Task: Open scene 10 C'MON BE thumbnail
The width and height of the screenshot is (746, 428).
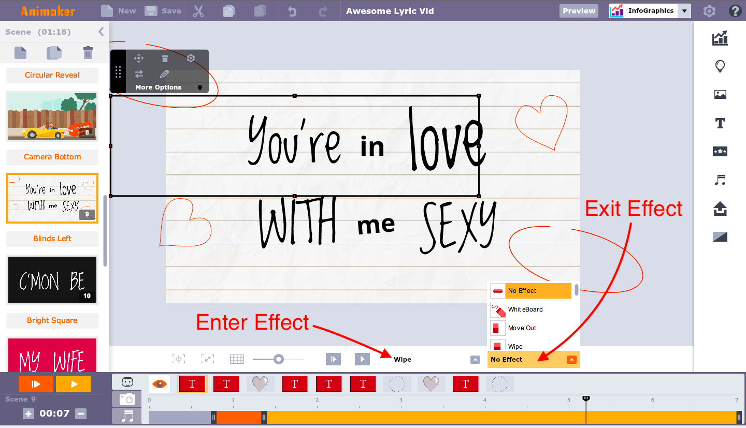Action: [x=52, y=280]
